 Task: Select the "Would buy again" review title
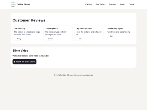115,29
